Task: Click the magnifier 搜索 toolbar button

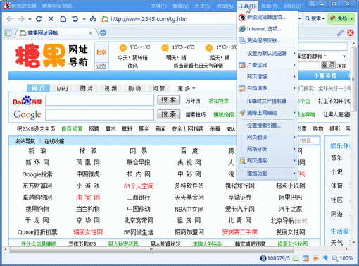Action: coord(315,18)
